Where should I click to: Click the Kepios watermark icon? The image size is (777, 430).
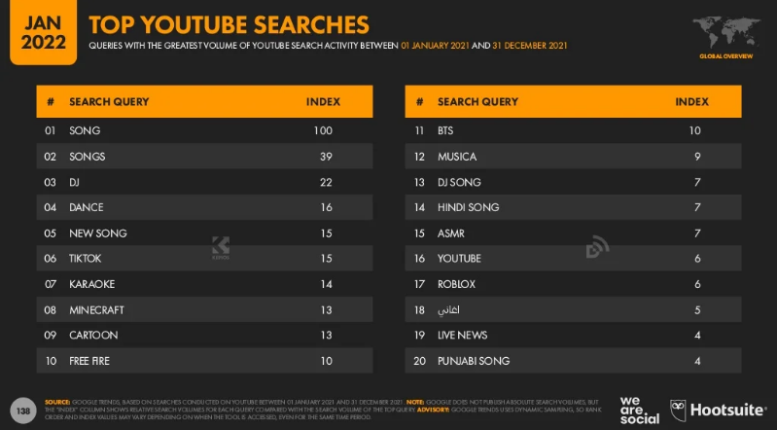coord(221,247)
